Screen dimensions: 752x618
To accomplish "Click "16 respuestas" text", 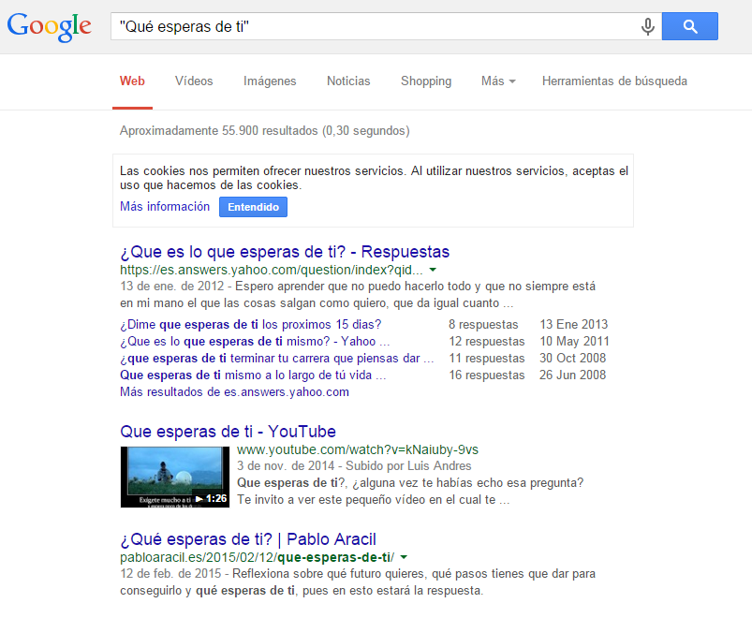I will 487,375.
